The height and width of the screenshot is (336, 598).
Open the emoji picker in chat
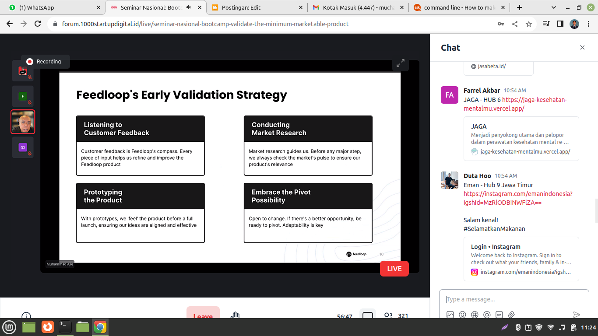462,315
